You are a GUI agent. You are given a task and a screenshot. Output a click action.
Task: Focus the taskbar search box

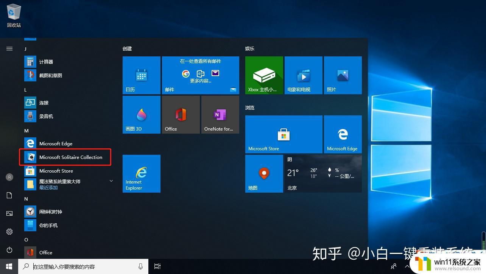pyautogui.click(x=83, y=266)
